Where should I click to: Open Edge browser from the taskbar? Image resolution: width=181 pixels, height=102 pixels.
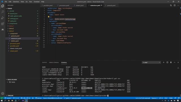coord(16,101)
